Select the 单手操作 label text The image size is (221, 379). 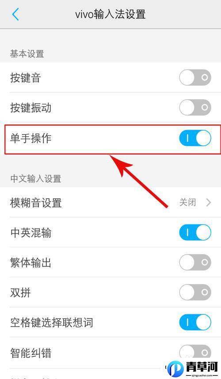(x=30, y=138)
